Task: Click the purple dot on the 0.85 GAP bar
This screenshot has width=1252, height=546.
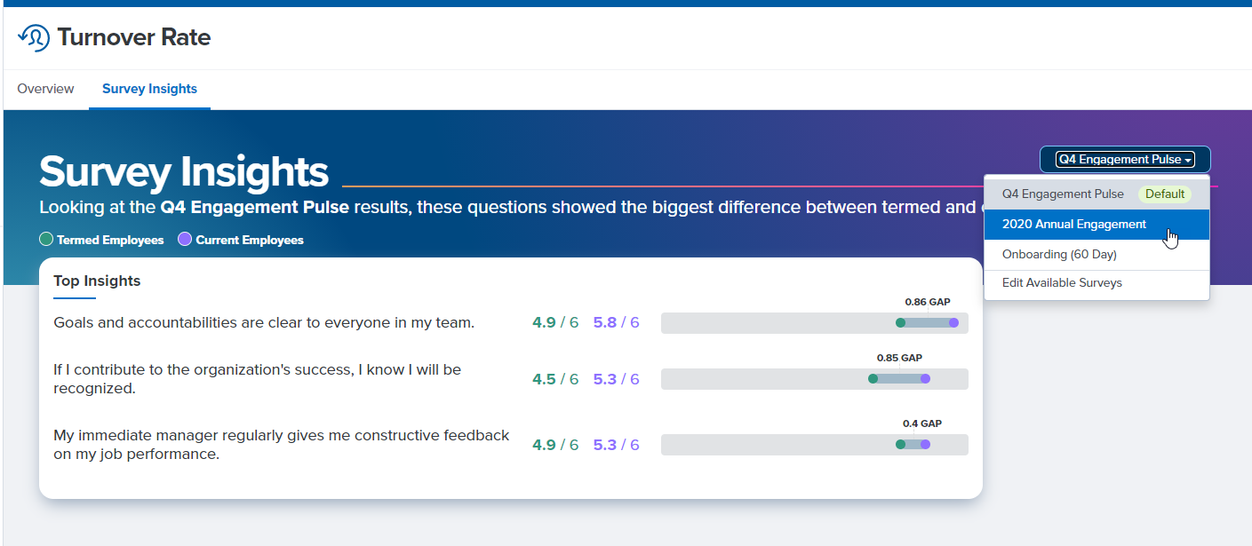Action: coord(925,379)
